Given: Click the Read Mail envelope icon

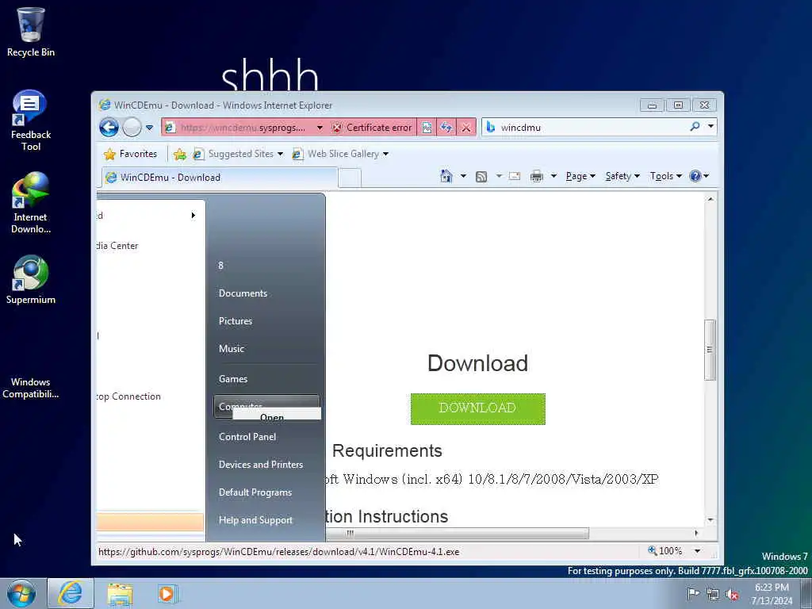Looking at the screenshot, I should [x=514, y=176].
